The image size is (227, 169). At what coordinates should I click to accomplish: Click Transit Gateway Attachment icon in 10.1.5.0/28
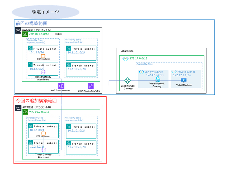pyautogui.click(x=43, y=72)
